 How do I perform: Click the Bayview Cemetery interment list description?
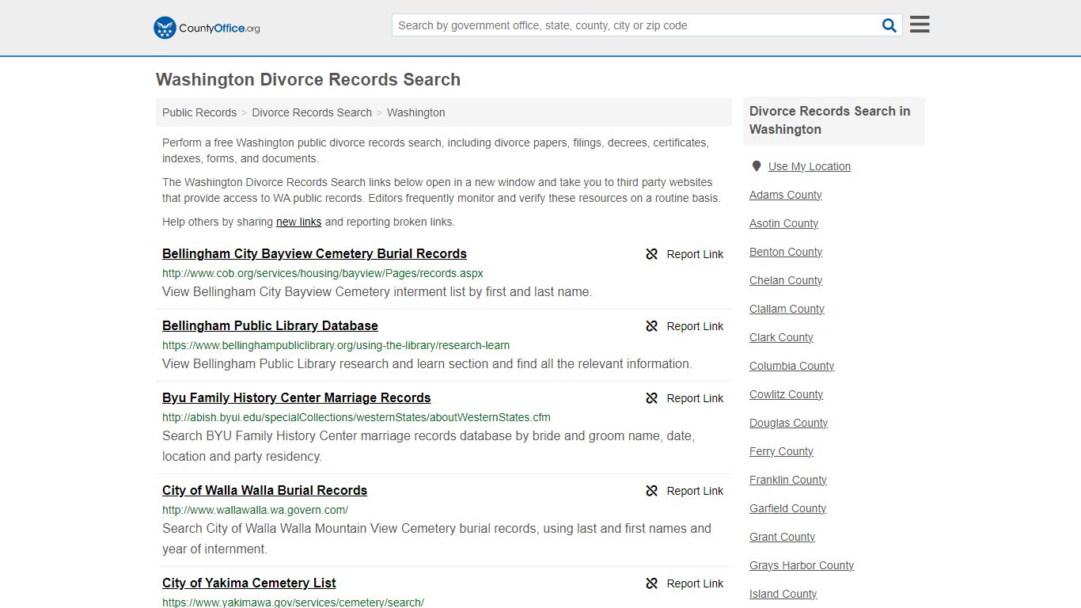tap(377, 291)
